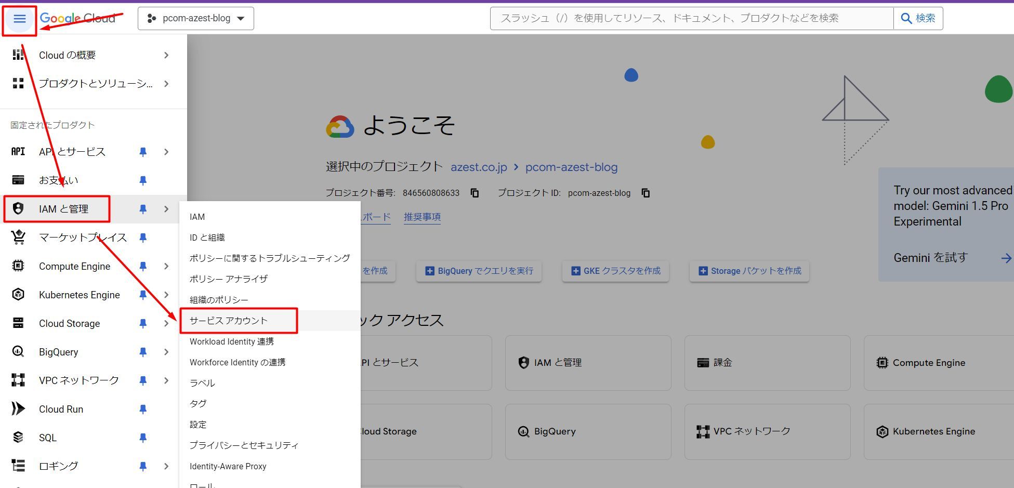
Task: Click the Cloud Storage sidebar icon
Action: point(18,323)
